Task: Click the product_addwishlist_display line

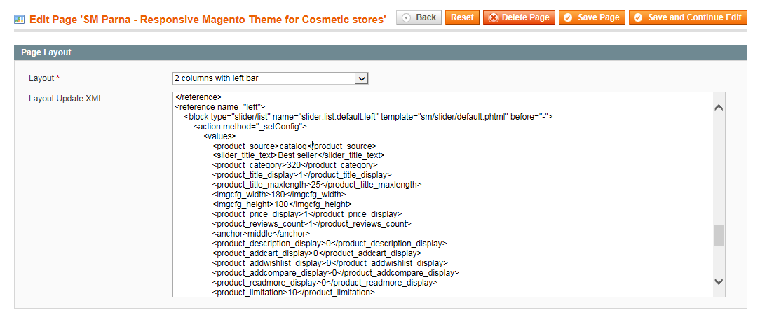Action: point(330,262)
